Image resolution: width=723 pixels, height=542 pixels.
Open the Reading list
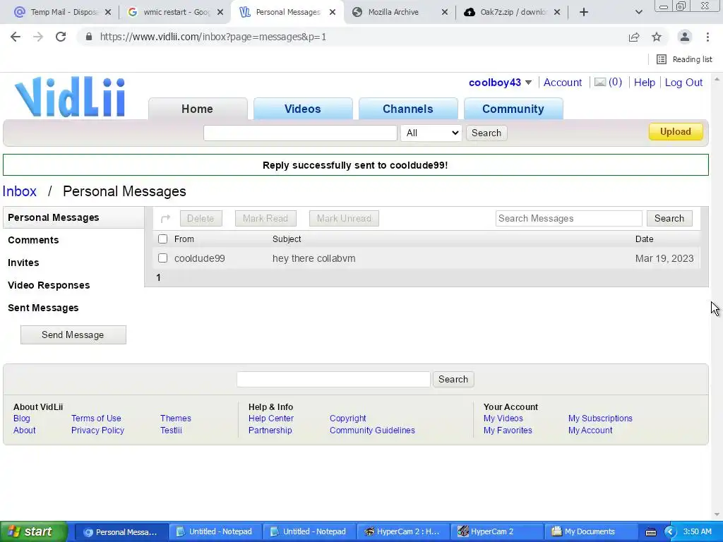tap(684, 59)
